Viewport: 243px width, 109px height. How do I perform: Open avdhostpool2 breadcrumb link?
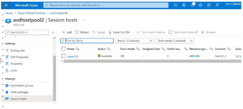coord(59,13)
